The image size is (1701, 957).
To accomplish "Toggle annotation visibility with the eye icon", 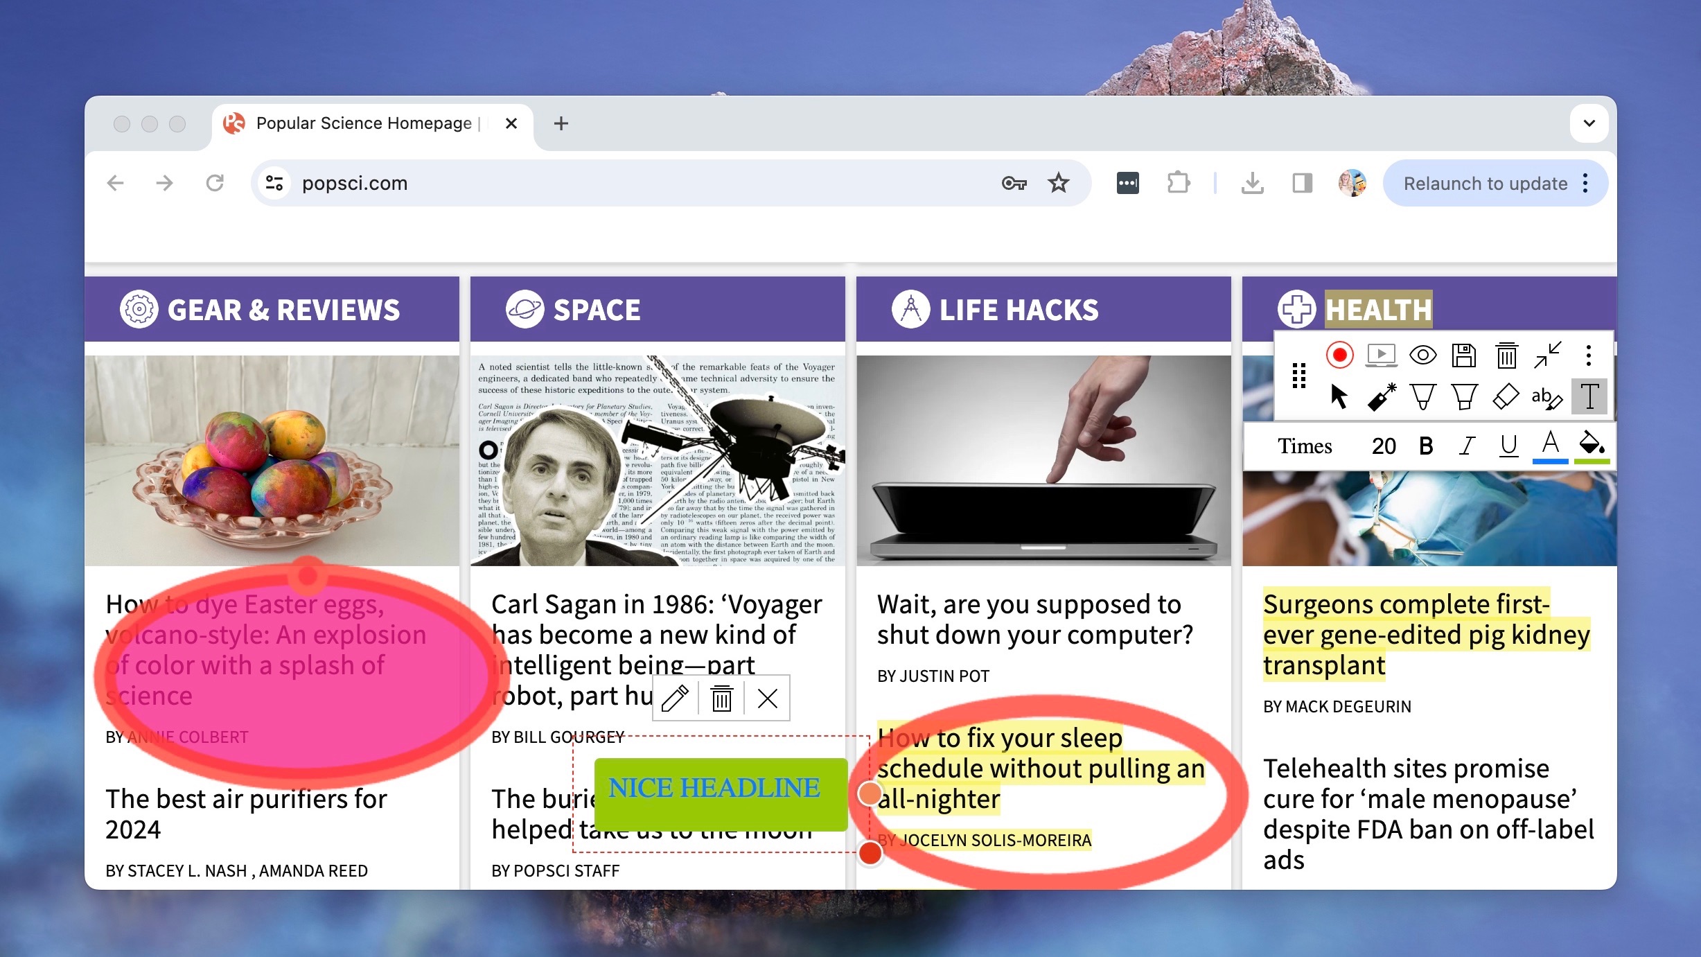I will click(x=1423, y=355).
